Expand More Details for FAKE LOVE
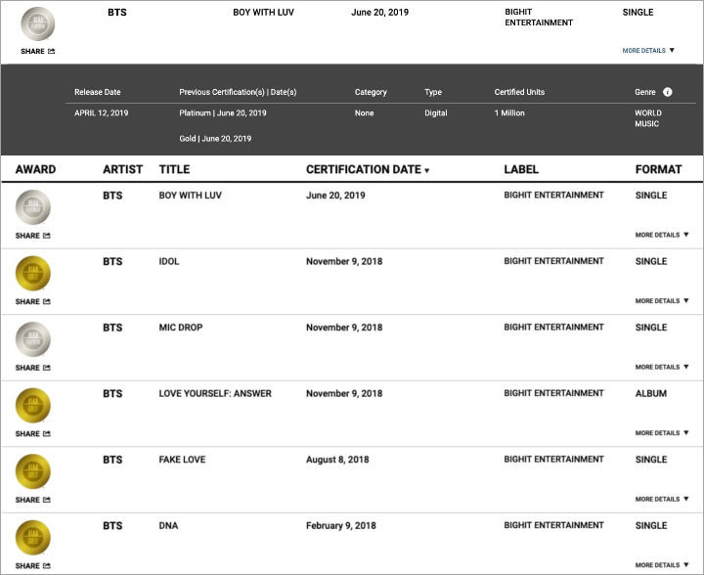Viewport: 704px width, 575px height. (662, 499)
